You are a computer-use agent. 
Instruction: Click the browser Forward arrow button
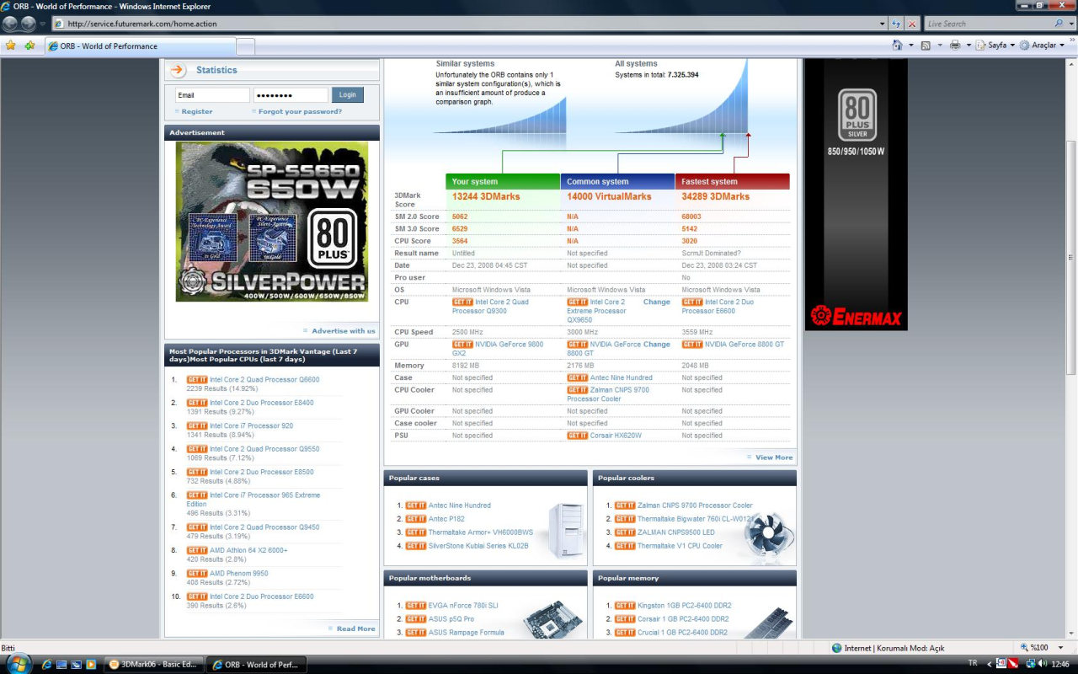(29, 24)
